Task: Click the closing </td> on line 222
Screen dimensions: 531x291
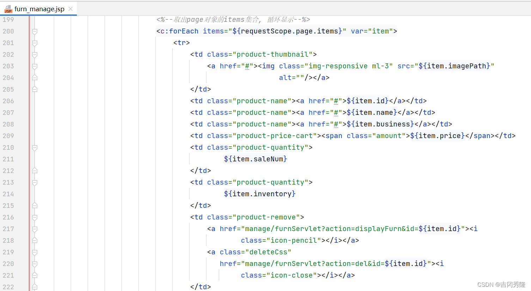Action: tap(201, 287)
